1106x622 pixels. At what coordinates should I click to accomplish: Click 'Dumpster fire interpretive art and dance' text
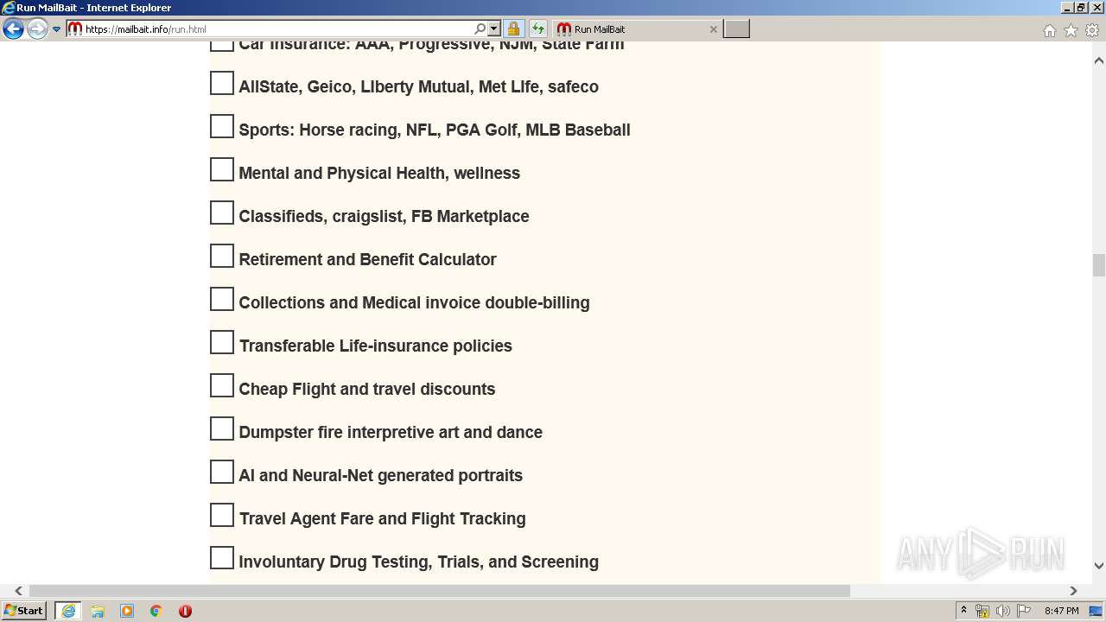pyautogui.click(x=391, y=432)
